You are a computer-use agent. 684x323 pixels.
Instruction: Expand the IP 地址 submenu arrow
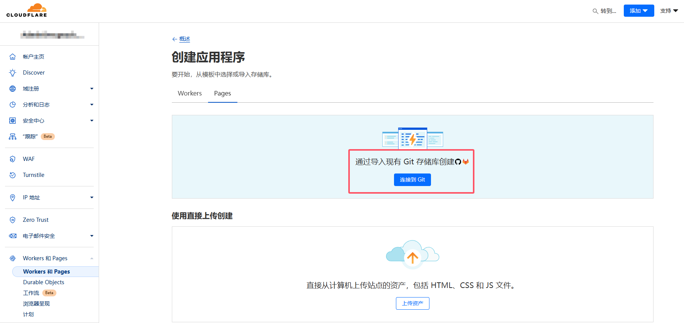click(x=92, y=197)
